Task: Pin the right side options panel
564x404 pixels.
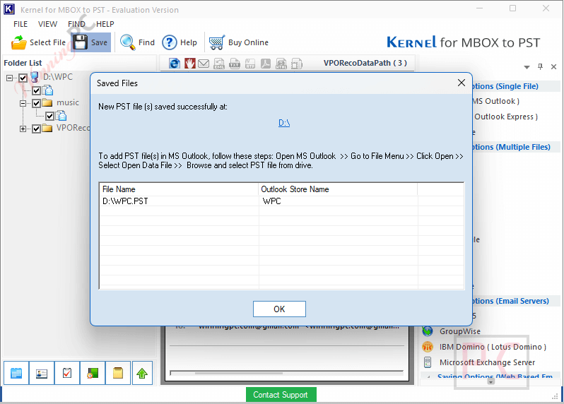Action: point(540,66)
